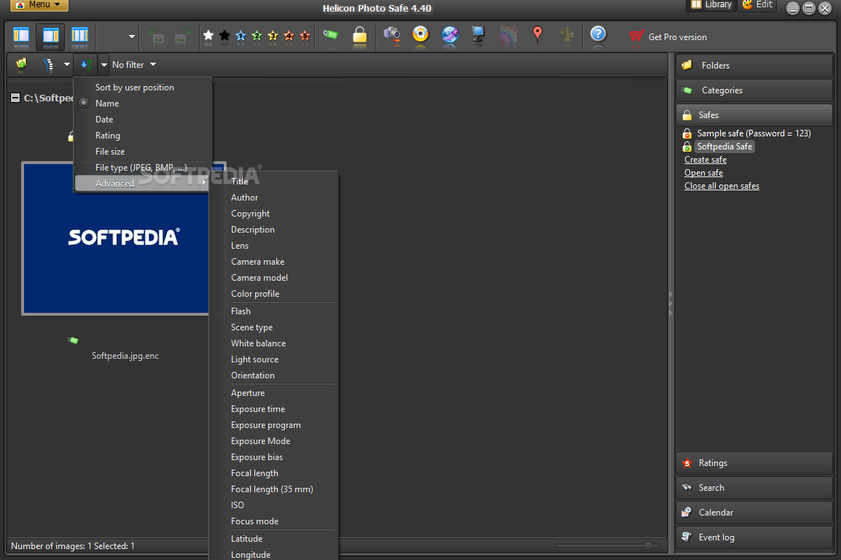Expand the Advanced sort submenu
841x560 pixels.
pos(142,184)
